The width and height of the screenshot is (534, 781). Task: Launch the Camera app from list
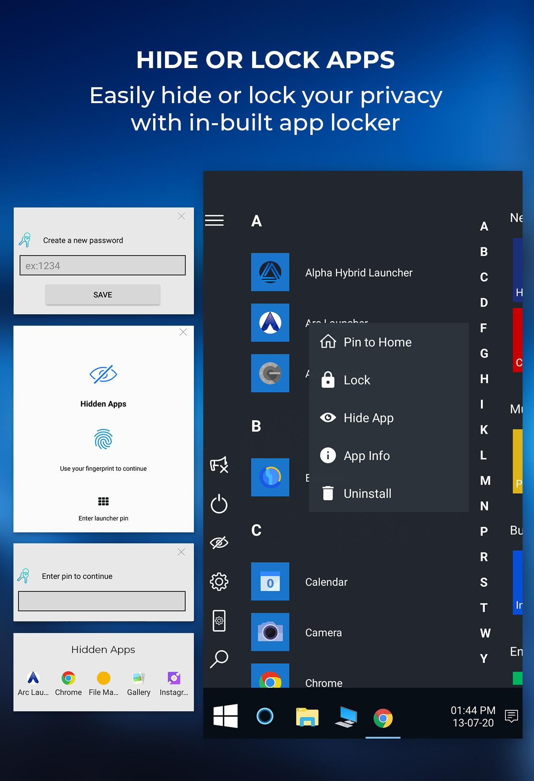point(270,632)
